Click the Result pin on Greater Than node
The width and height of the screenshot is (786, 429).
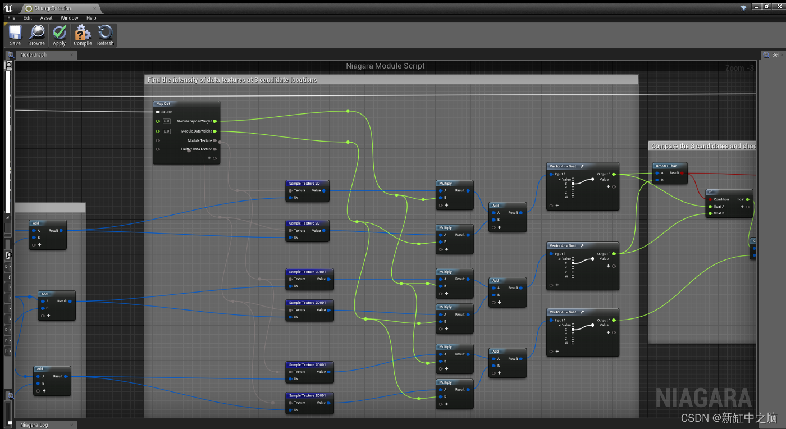coord(682,173)
